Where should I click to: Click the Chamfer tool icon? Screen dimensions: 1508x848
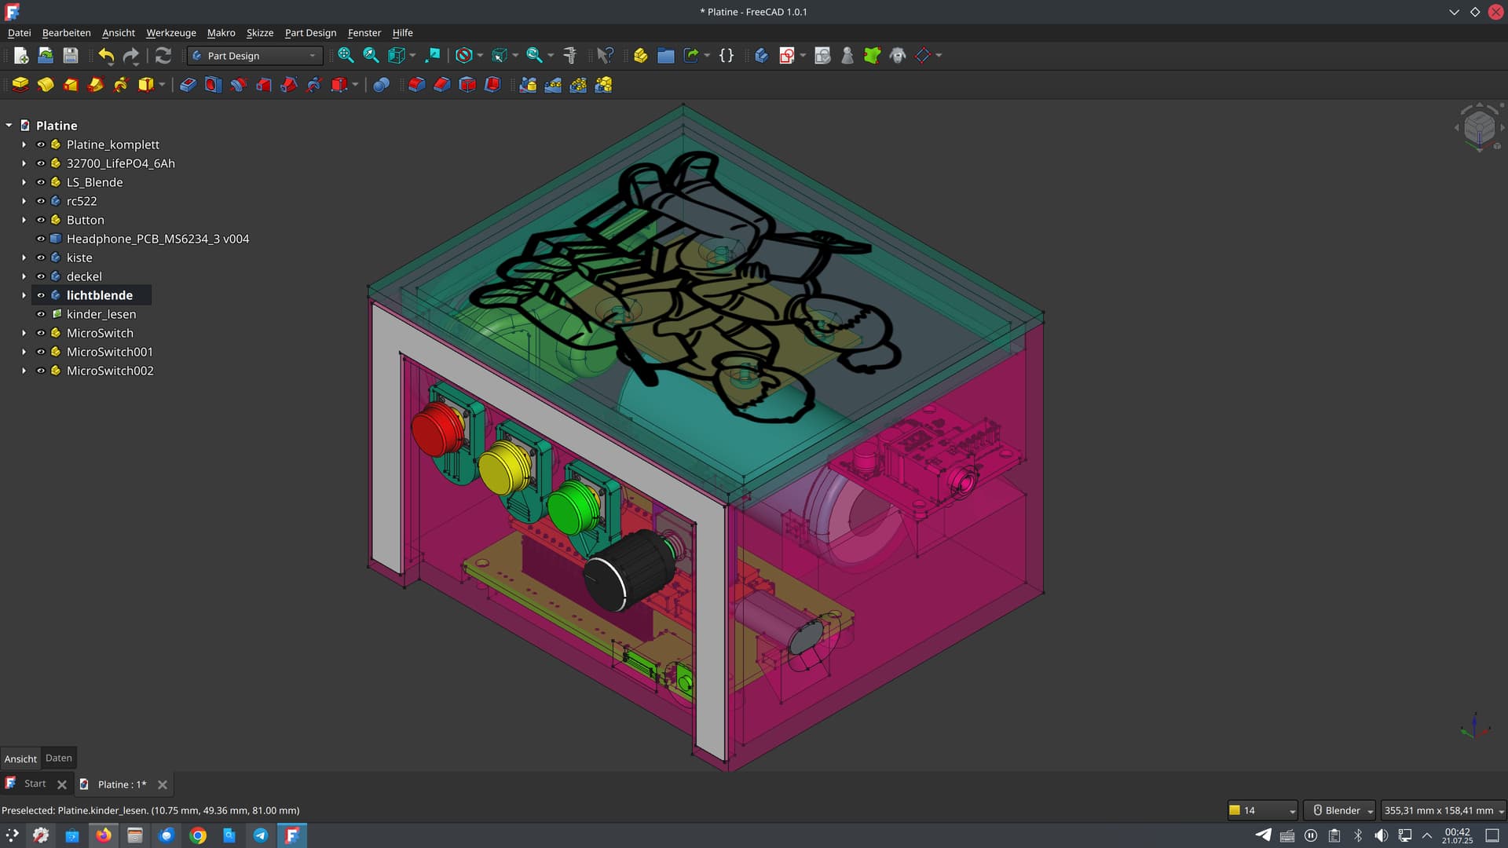[442, 85]
